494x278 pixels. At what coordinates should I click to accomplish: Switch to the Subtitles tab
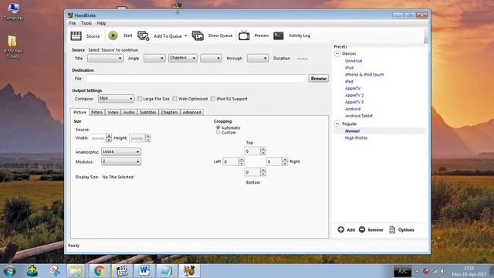pos(147,112)
